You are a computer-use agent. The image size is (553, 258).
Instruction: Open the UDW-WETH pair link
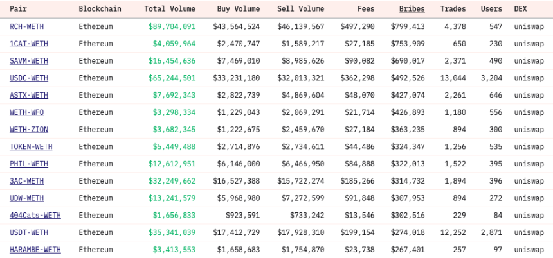click(x=27, y=198)
